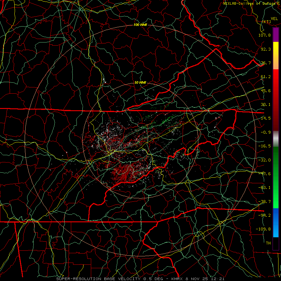Click the 61.2 value on velocity scale

pyautogui.click(x=266, y=77)
